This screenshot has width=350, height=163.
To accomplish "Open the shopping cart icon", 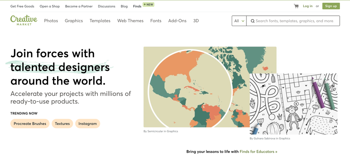I will pyautogui.click(x=296, y=6).
